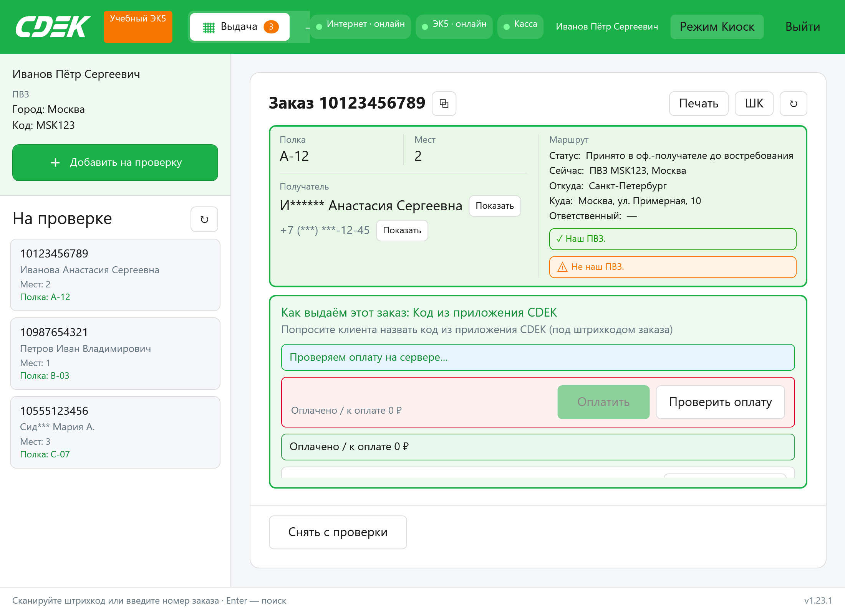
Task: Enable Режим Киоск
Action: click(x=717, y=26)
